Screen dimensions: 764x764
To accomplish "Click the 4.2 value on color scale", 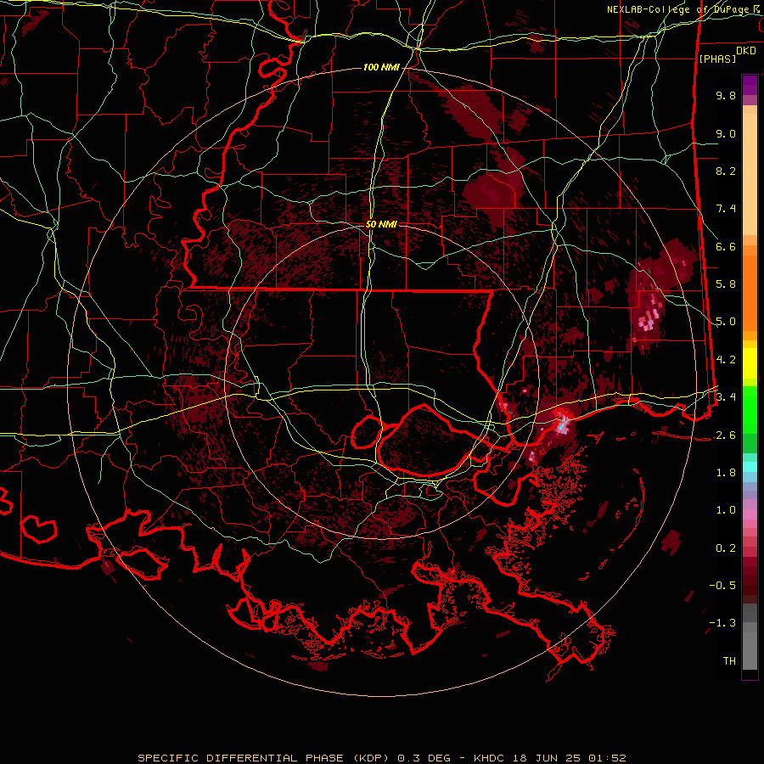I will (x=726, y=360).
